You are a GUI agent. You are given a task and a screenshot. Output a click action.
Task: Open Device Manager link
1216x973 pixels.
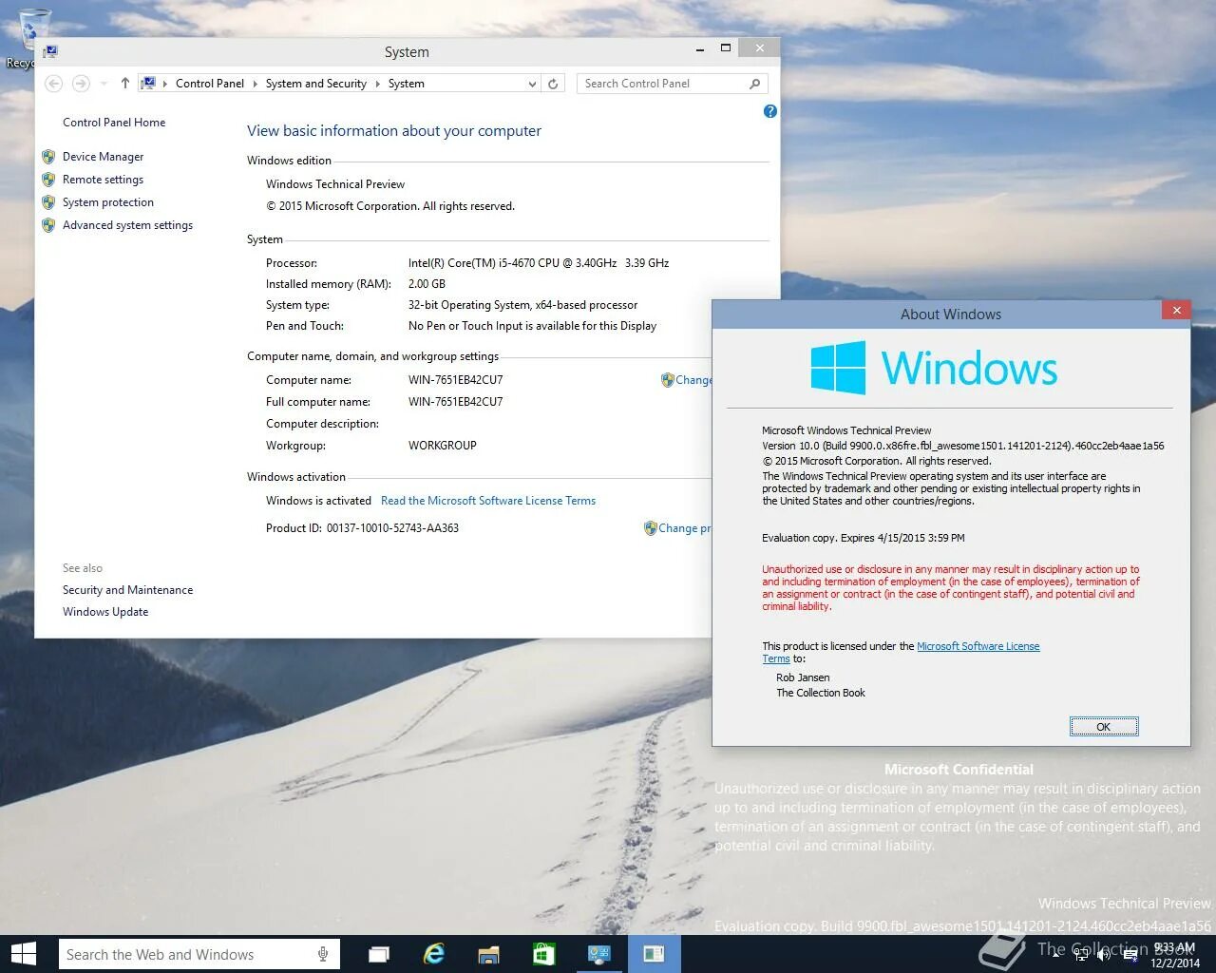103,157
